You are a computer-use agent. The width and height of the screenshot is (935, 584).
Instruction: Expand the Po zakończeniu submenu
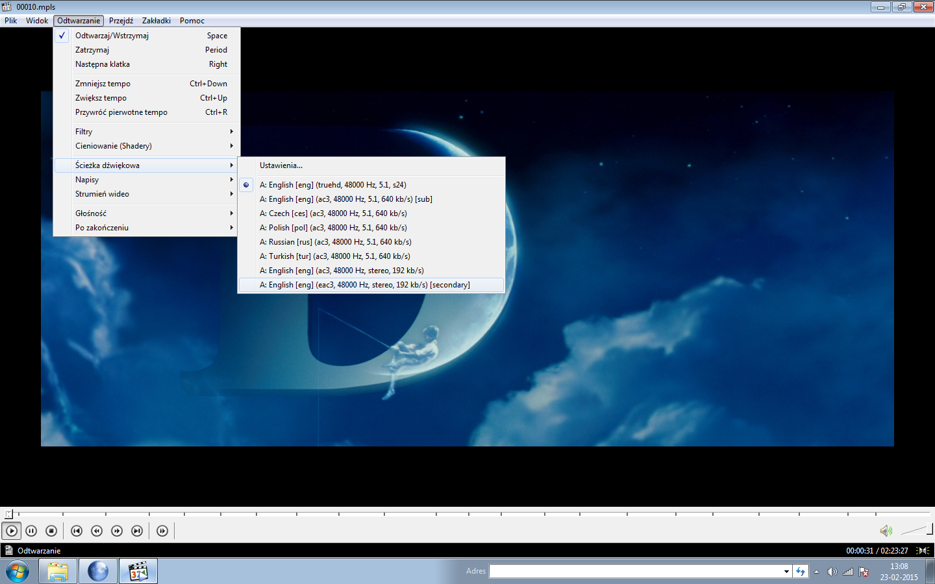coord(147,228)
